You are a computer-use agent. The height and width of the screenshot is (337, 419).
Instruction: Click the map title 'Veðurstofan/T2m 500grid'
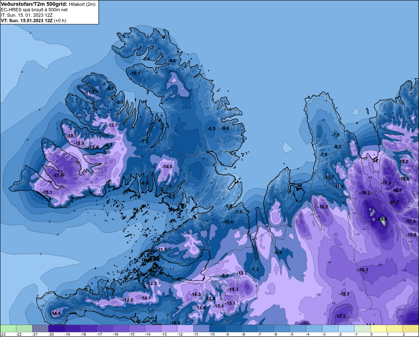click(34, 4)
